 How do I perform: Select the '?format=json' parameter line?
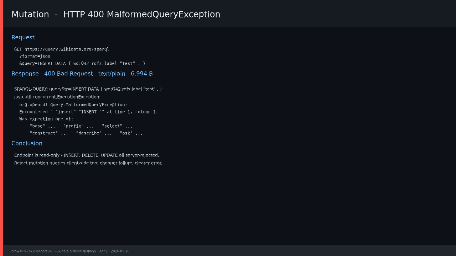[35, 56]
